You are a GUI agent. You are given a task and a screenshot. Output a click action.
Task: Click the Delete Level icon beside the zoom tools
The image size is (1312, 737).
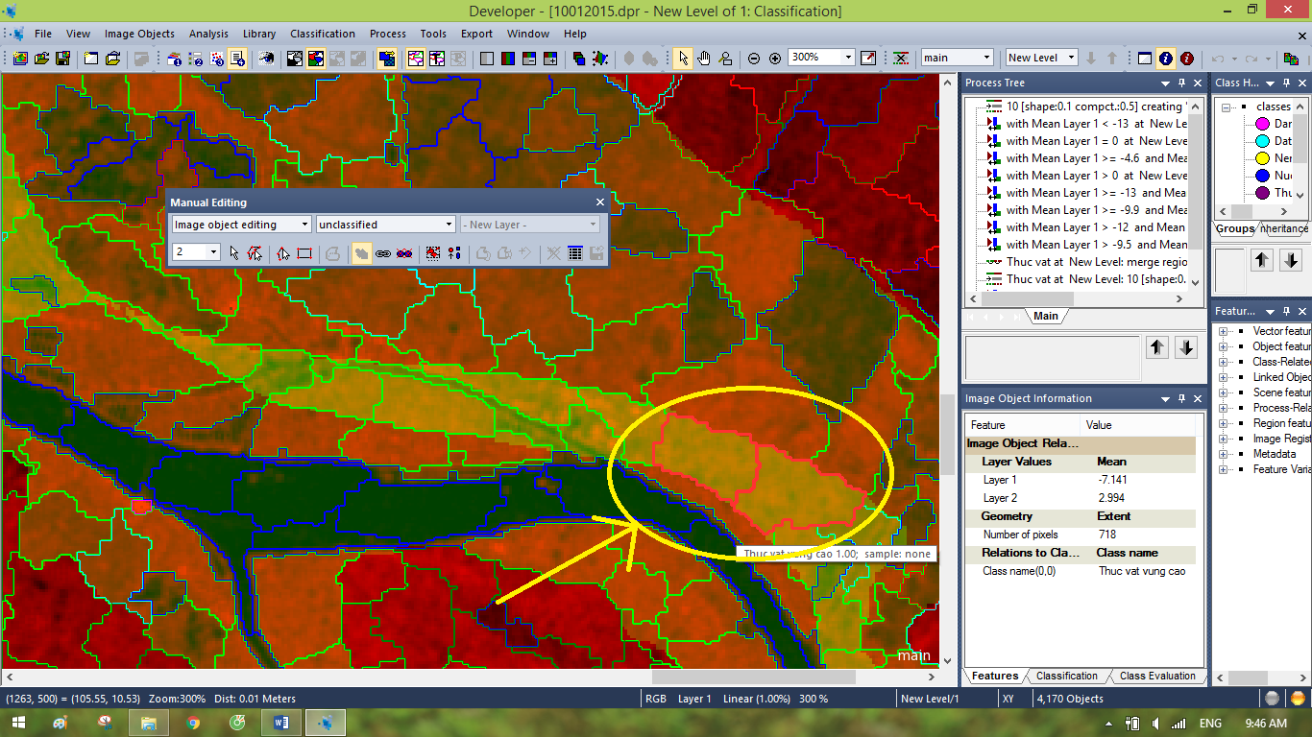(901, 58)
